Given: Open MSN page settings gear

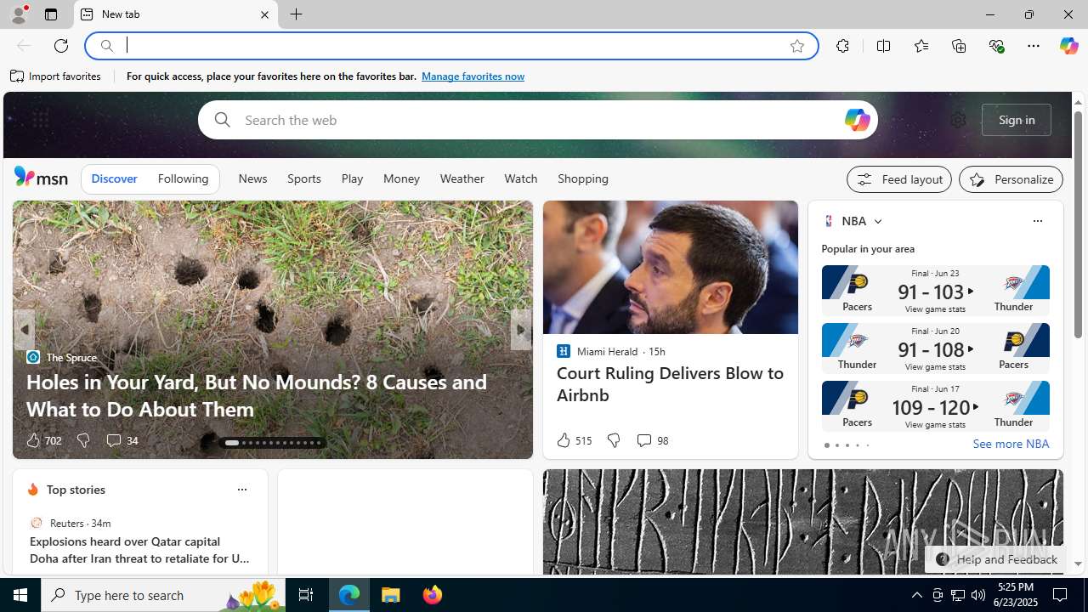Looking at the screenshot, I should pyautogui.click(x=958, y=120).
